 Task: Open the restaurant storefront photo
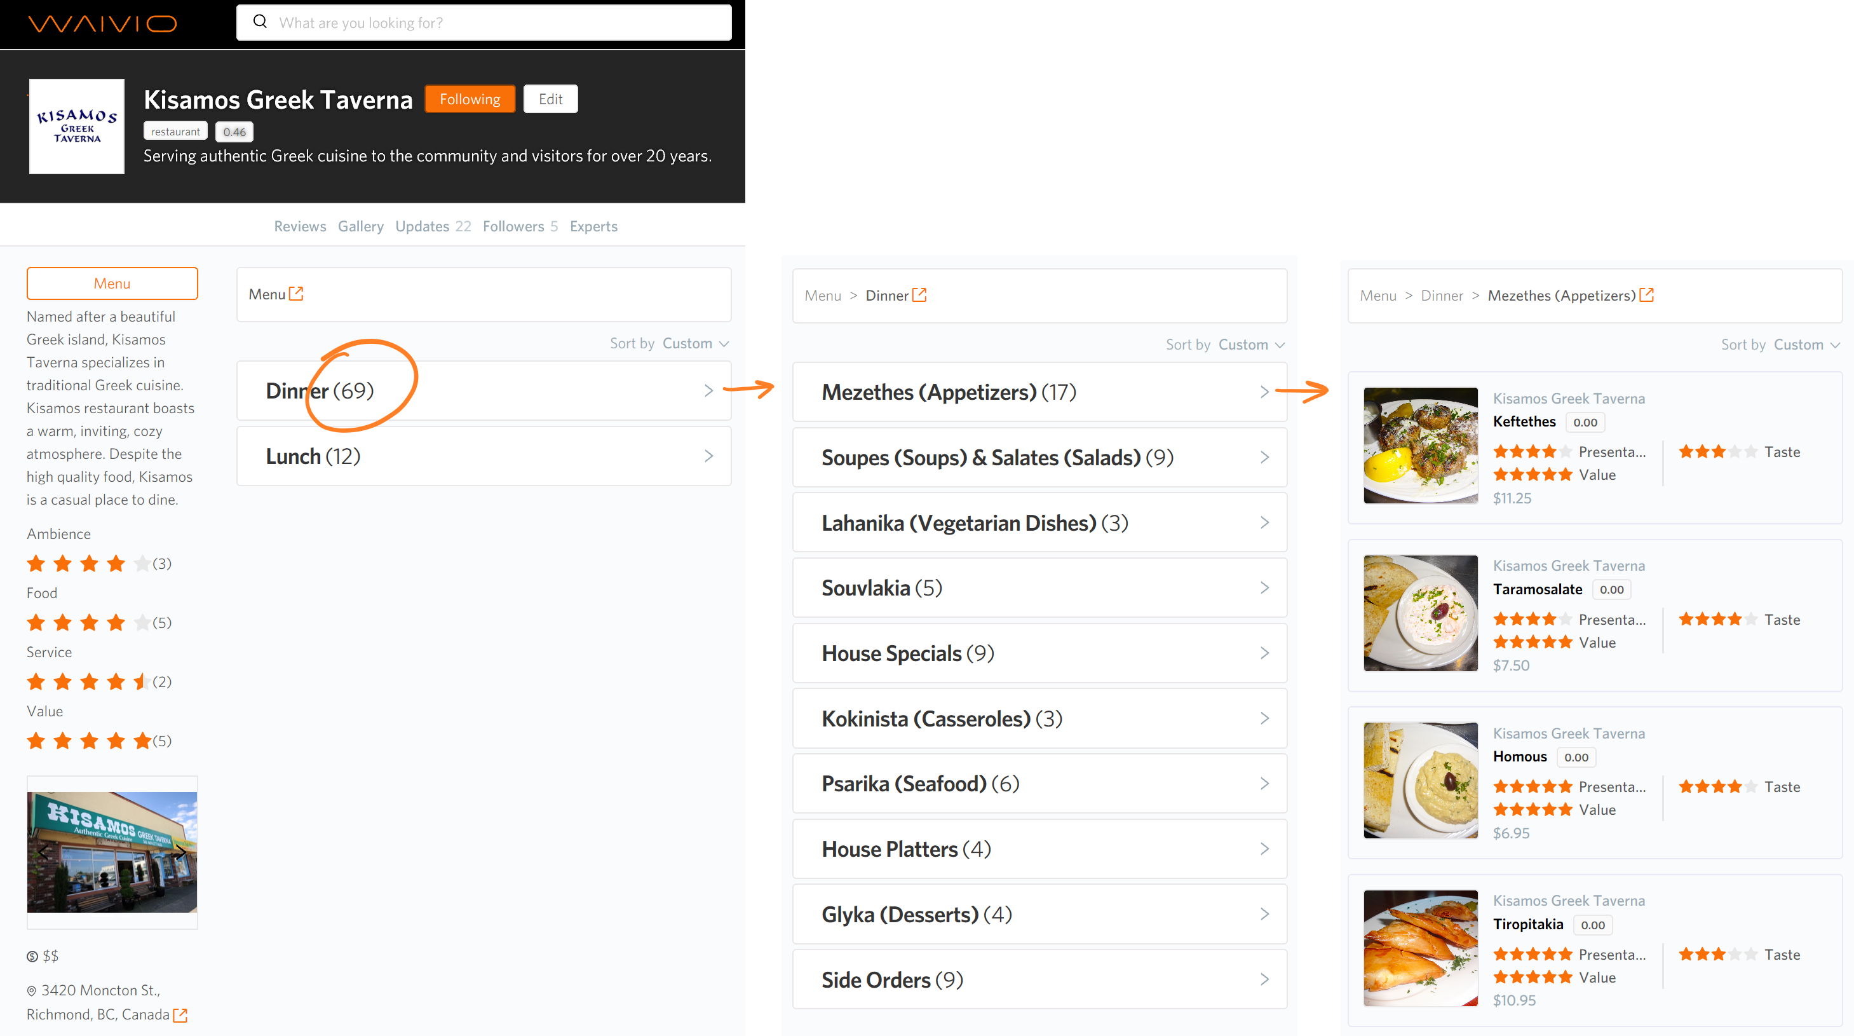pyautogui.click(x=112, y=852)
